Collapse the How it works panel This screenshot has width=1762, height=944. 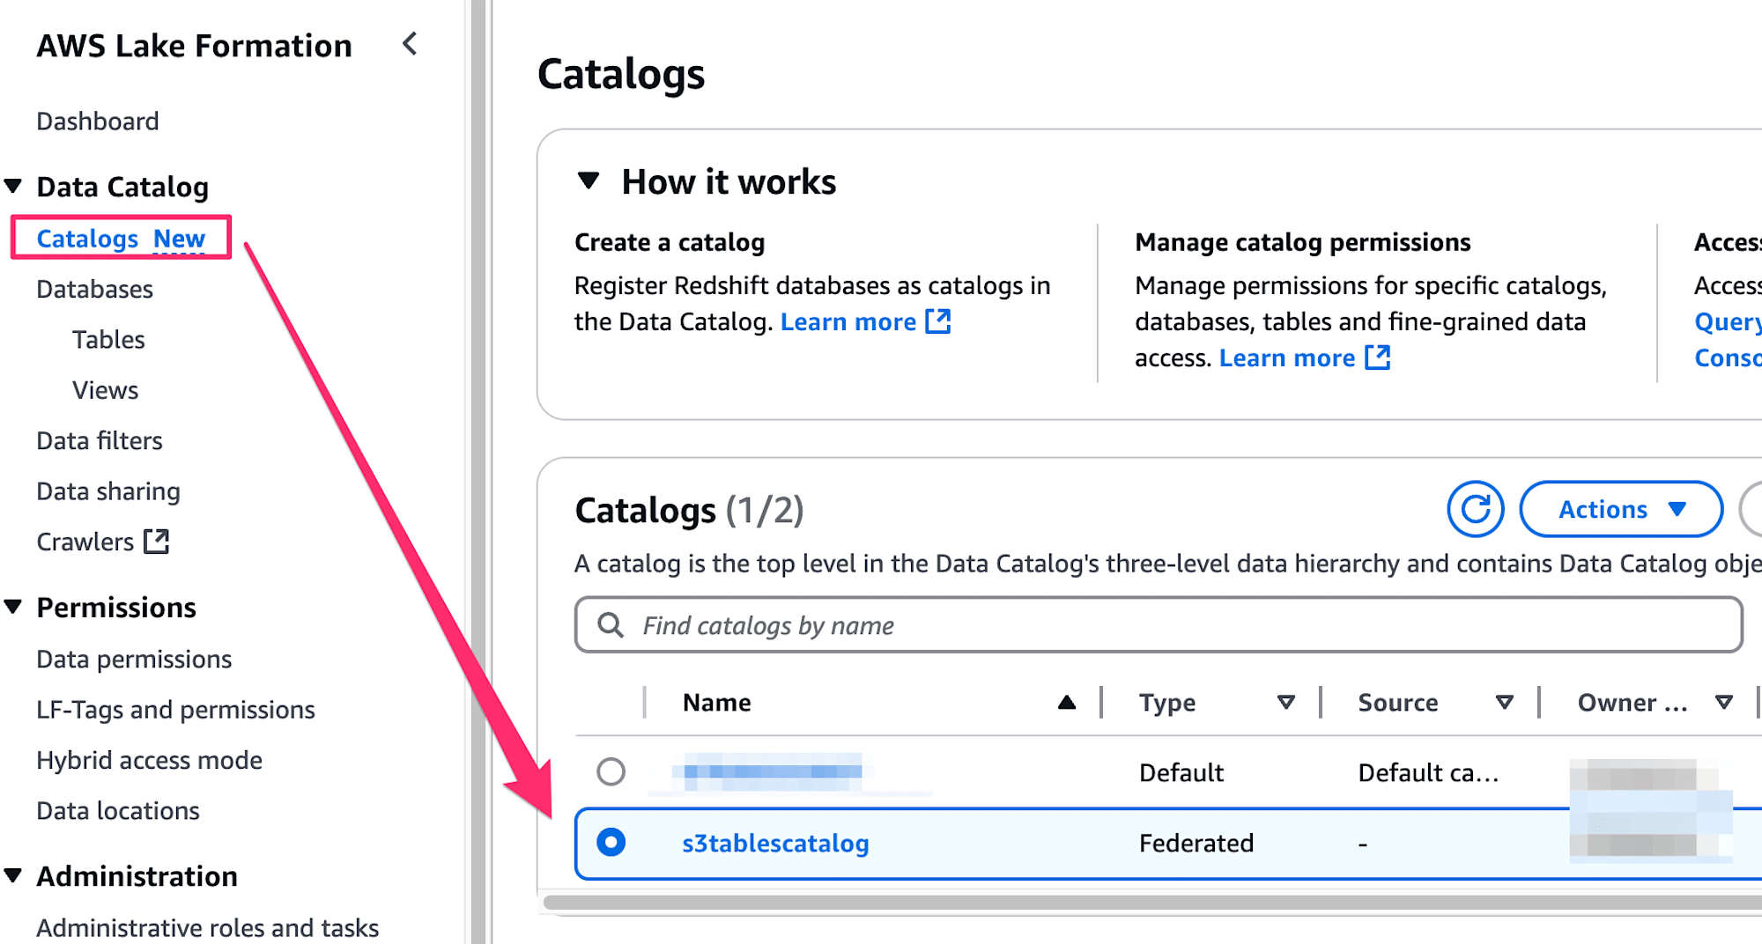[589, 181]
